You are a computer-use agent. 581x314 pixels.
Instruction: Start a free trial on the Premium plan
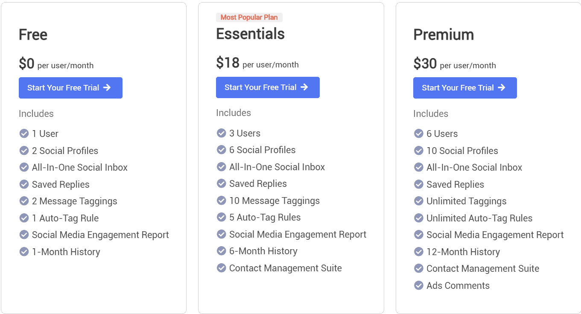point(465,87)
